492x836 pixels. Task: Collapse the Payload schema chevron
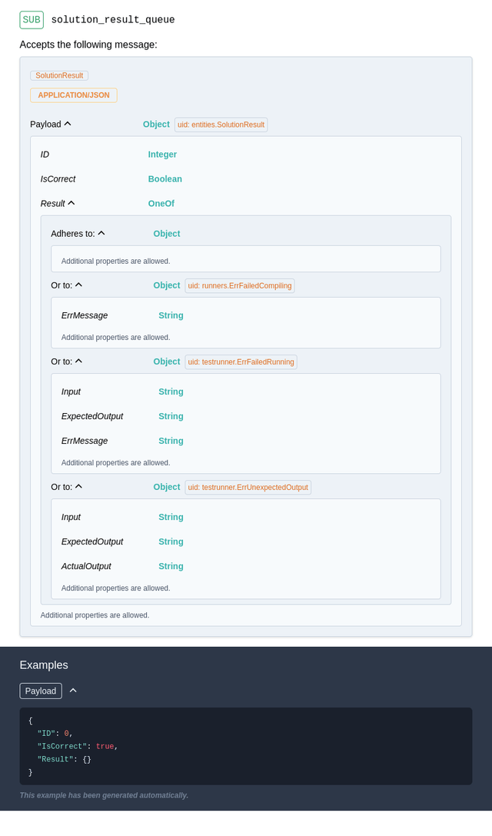tap(68, 124)
